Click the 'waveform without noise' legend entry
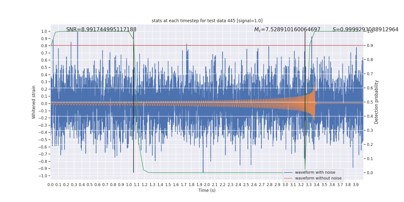404x202 pixels. [x=318, y=178]
